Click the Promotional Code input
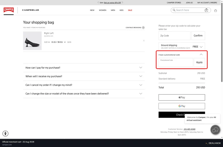The height and width of the screenshot is (147, 223). tap(176, 62)
